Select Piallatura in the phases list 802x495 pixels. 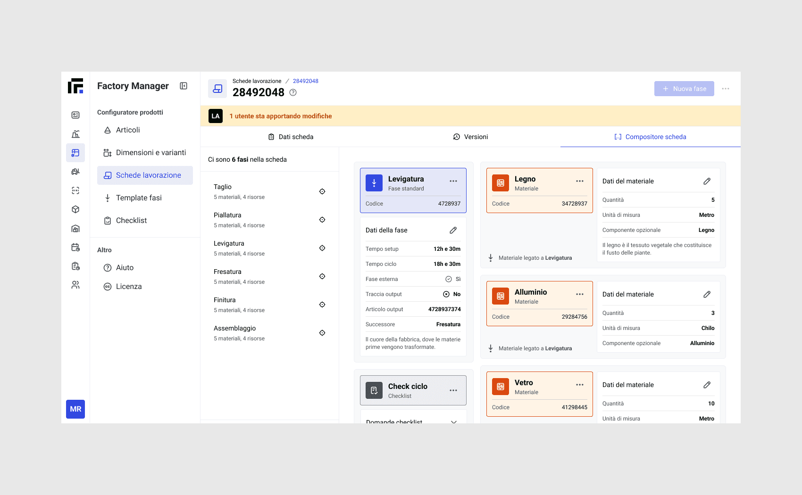269,220
